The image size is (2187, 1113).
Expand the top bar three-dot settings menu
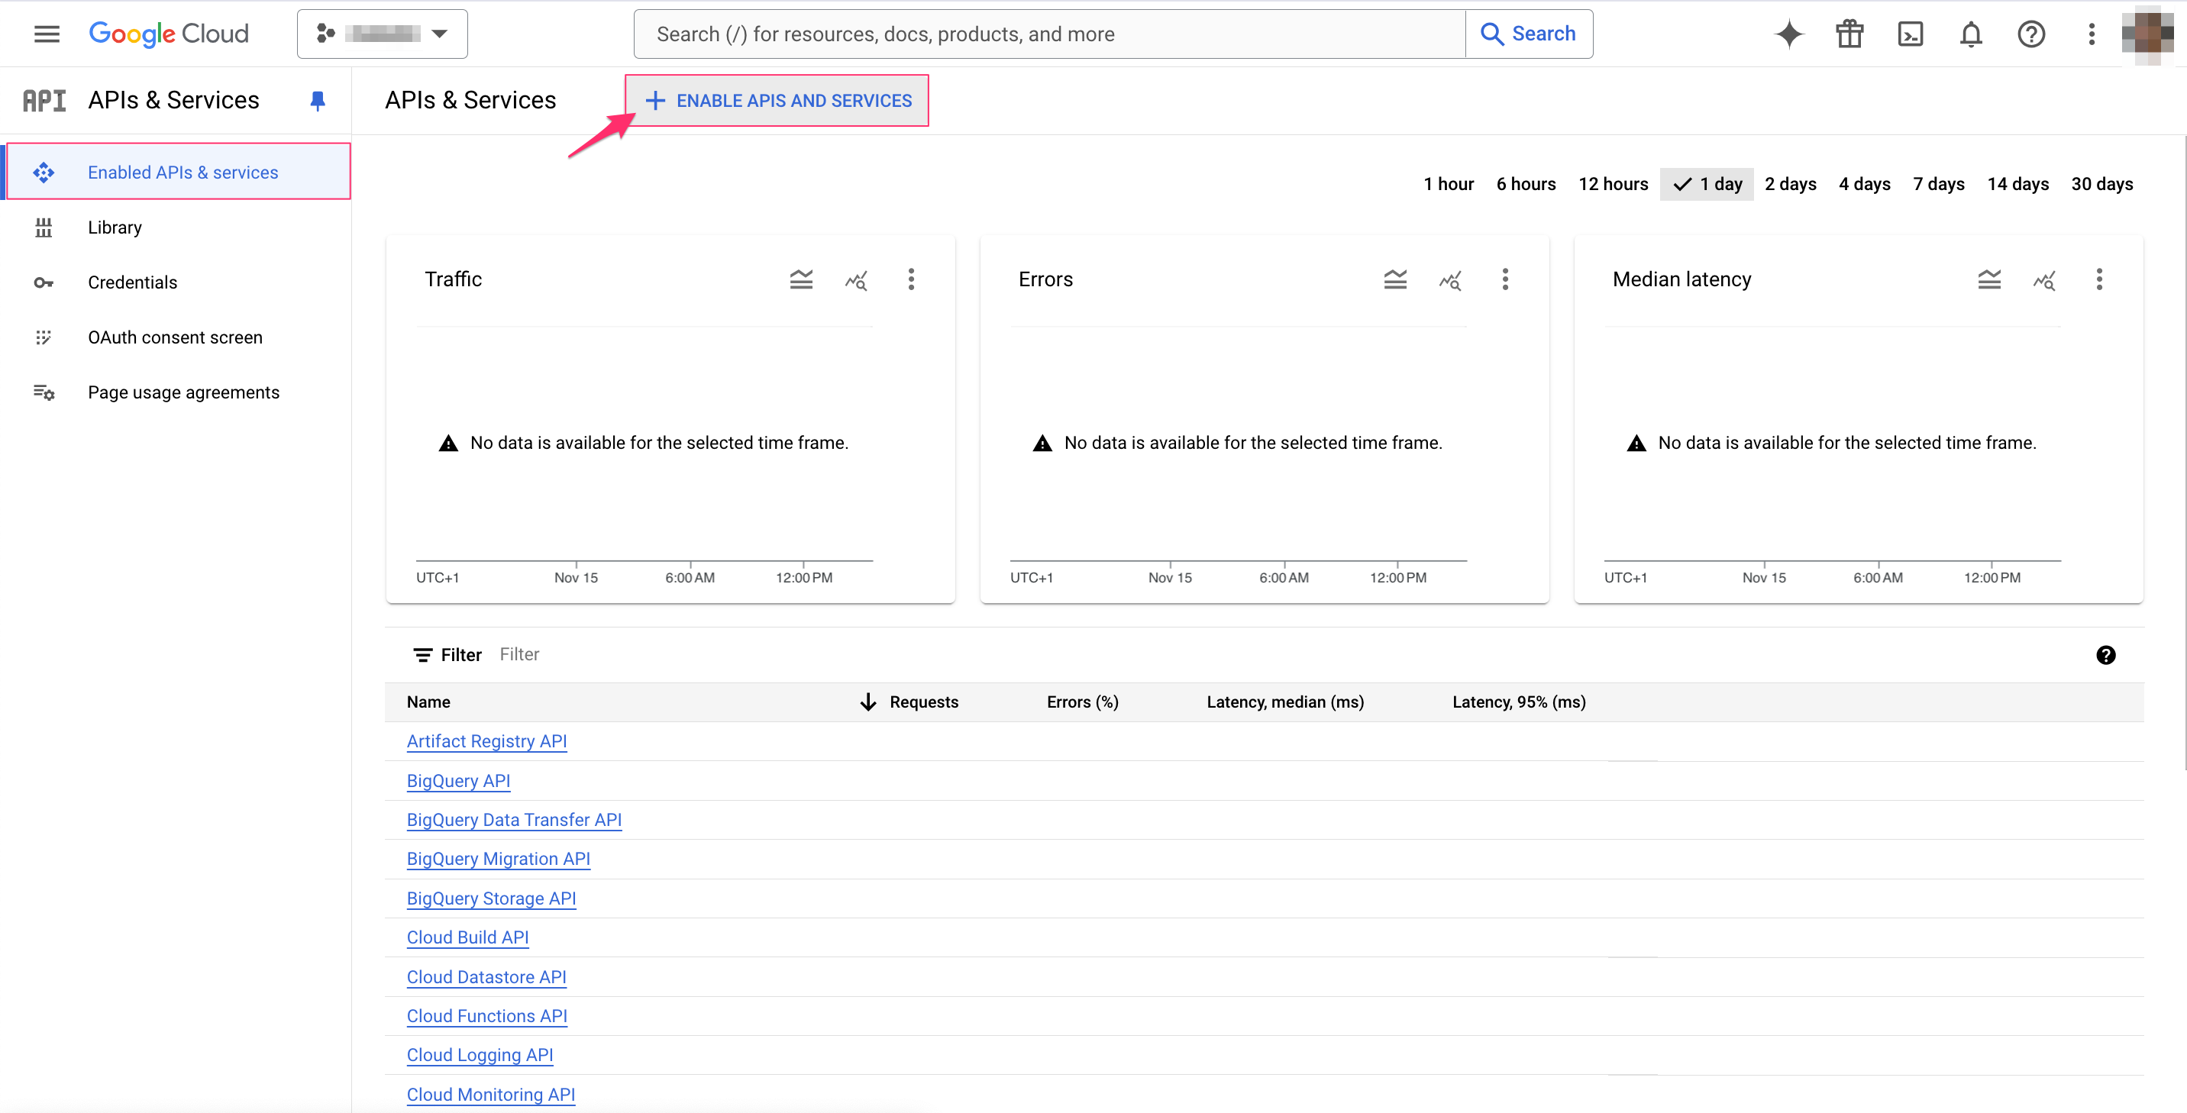2091,34
